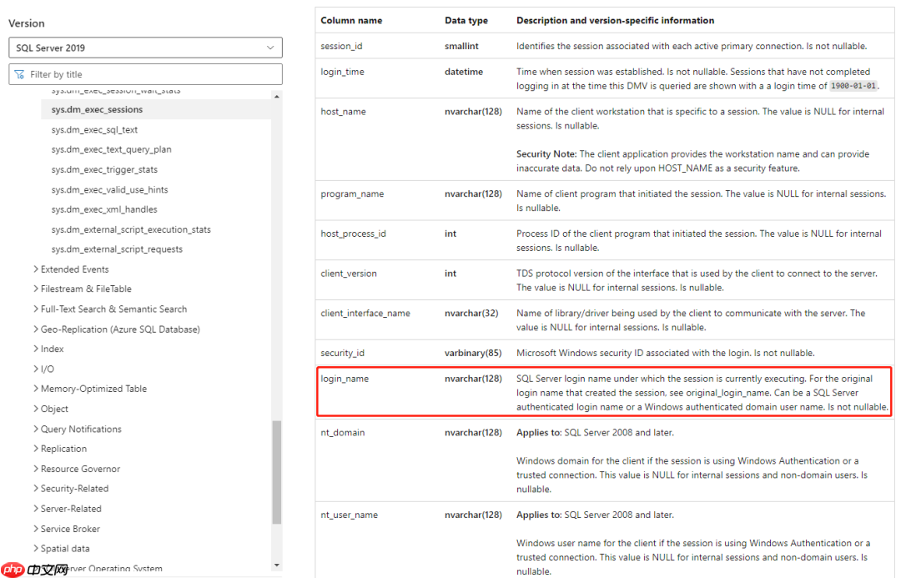This screenshot has width=901, height=578.
Task: Click the Data type table header
Action: pos(466,20)
